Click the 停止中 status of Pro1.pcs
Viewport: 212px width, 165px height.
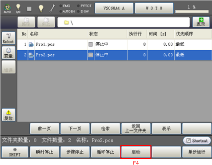[102, 44]
